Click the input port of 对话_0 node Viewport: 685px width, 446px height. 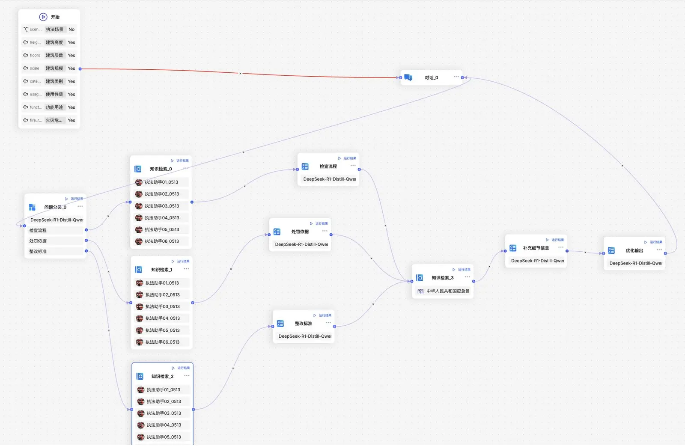click(400, 77)
